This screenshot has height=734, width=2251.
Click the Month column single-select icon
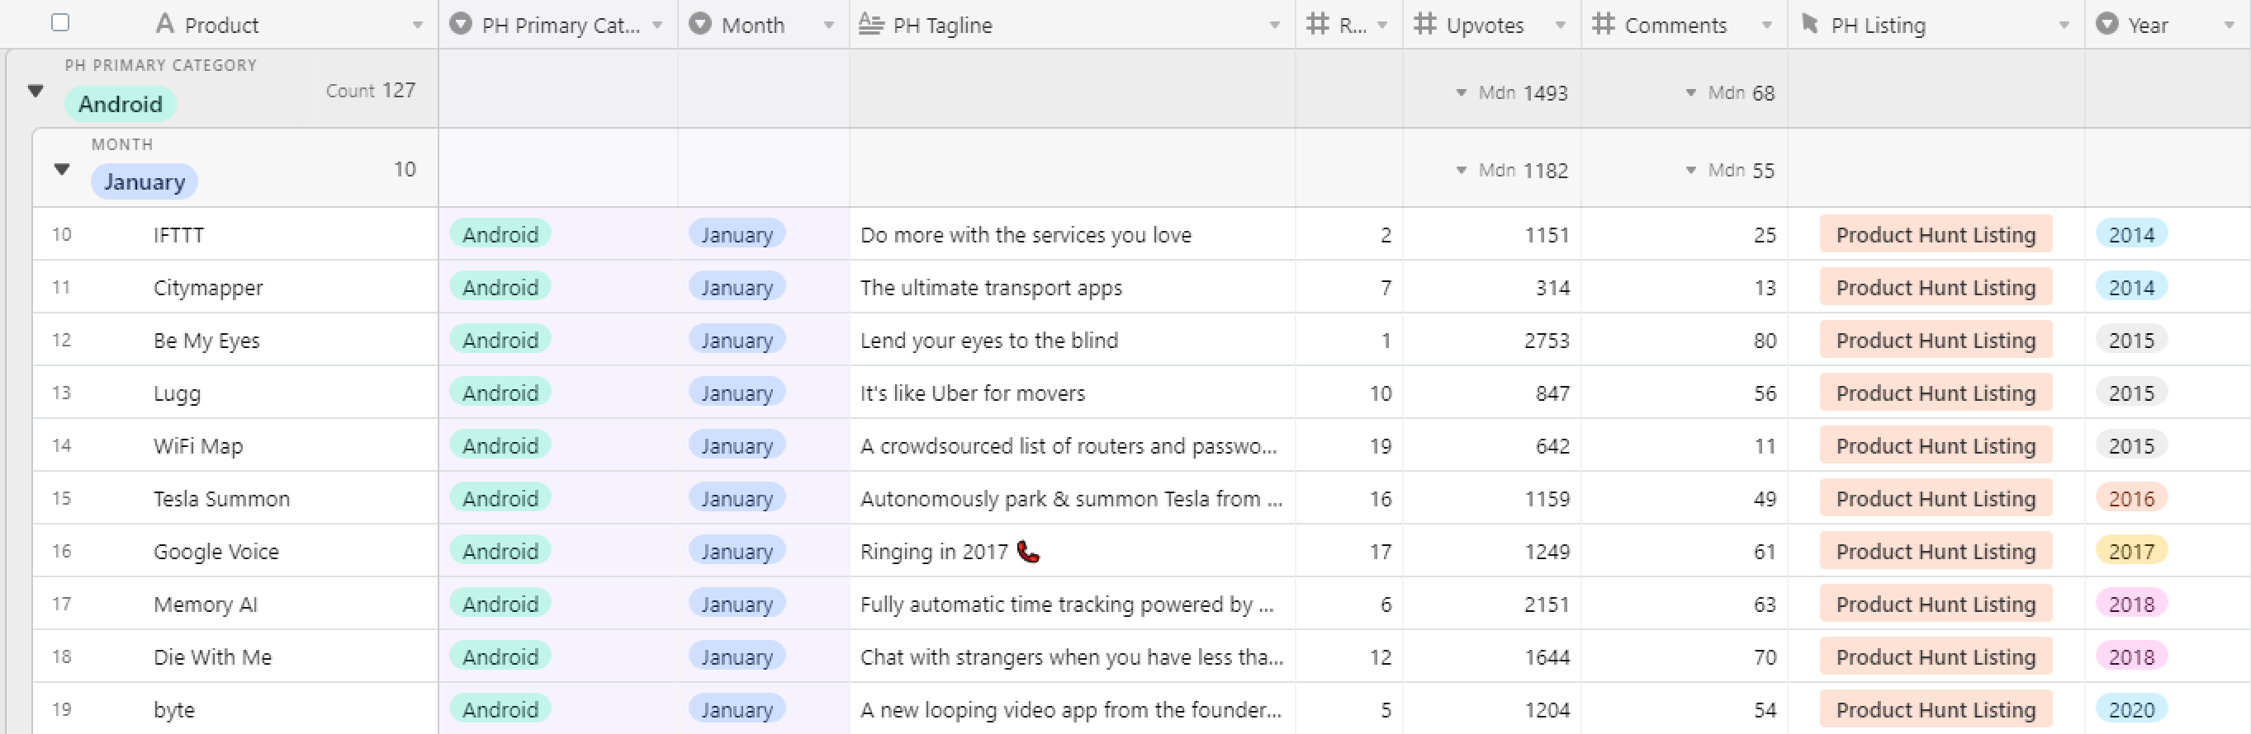[x=700, y=24]
